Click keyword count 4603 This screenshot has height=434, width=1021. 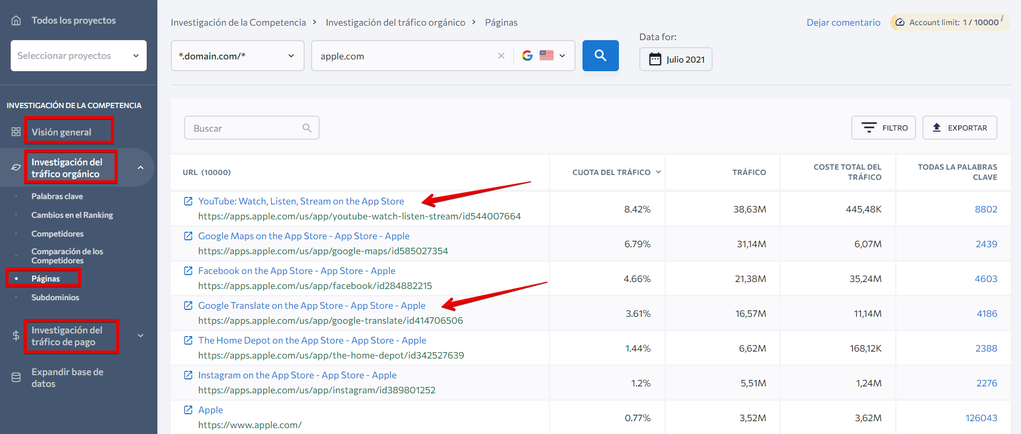[x=986, y=279]
